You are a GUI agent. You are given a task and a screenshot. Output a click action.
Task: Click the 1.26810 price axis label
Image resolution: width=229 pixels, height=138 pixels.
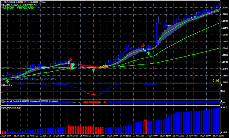coord(225,76)
